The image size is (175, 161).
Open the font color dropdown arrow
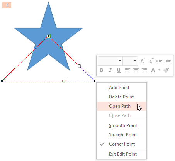(x=159, y=70)
